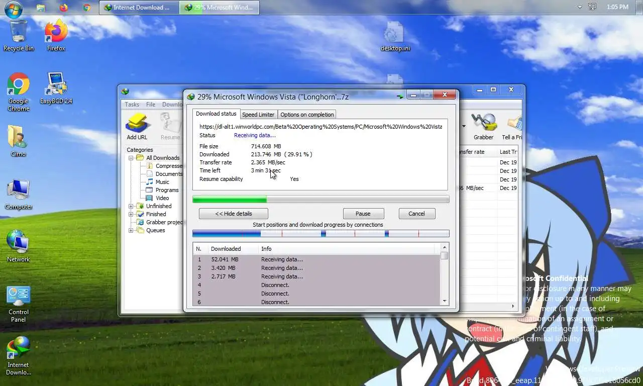Screen dimensions: 643x386
Task: Click the 1:05 PM taskbar clock
Action: pos(617,7)
